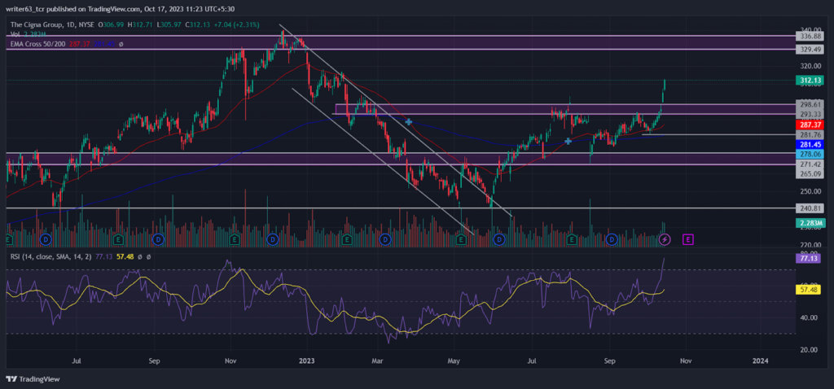Click the 'RSI (14, close, SMA, 14, 2)' legend
Viewport: 834px width, 389px height.
pos(50,256)
